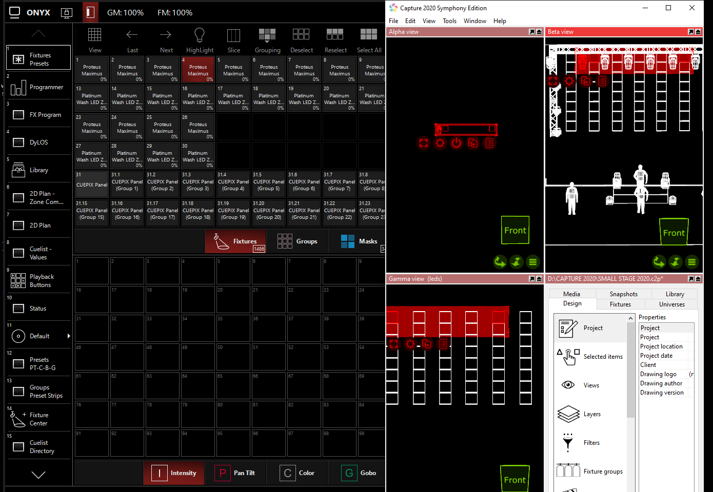Select CUEPIX Panel Group 5 fixture
This screenshot has width=713, height=492.
coord(269,185)
